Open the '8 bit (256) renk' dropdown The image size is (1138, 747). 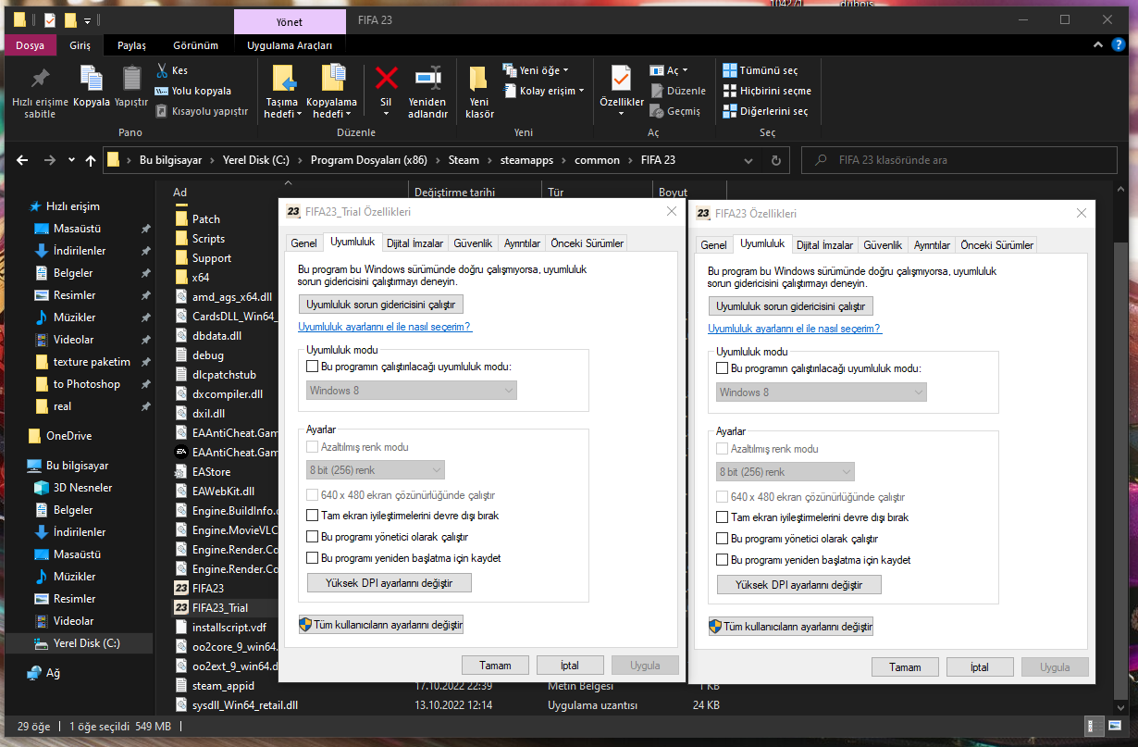click(x=375, y=470)
